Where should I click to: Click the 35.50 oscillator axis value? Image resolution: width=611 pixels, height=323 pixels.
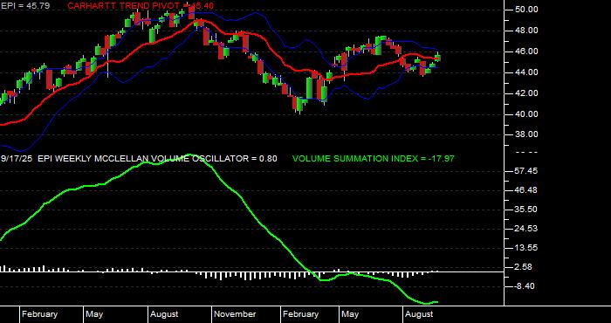click(x=526, y=210)
